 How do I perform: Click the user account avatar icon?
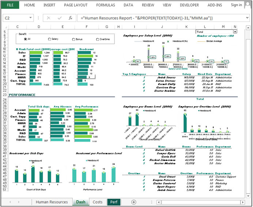tap(248, 5)
